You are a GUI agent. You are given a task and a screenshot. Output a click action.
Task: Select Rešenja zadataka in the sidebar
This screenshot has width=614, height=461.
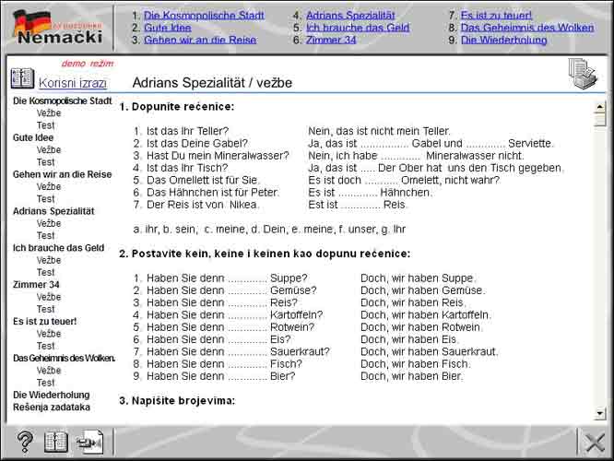[x=52, y=407]
